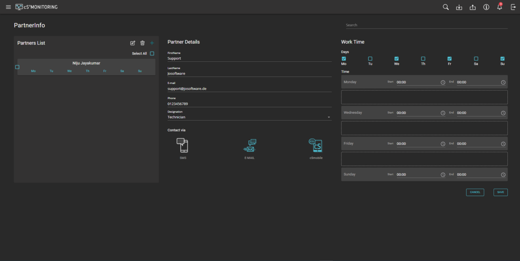The height and width of the screenshot is (261, 520).
Task: Select the edit pencil icon in Partners List
Action: coord(133,43)
